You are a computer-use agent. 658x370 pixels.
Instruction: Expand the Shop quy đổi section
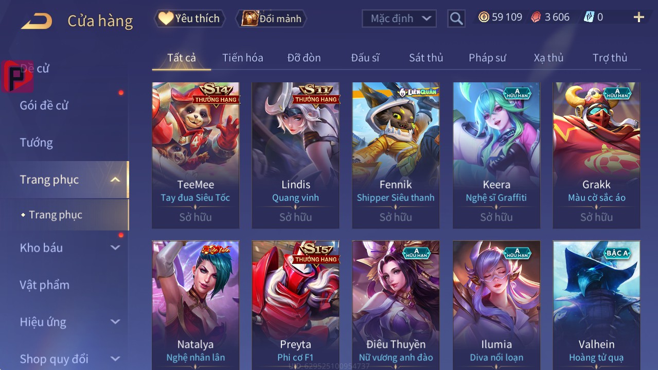coord(115,359)
